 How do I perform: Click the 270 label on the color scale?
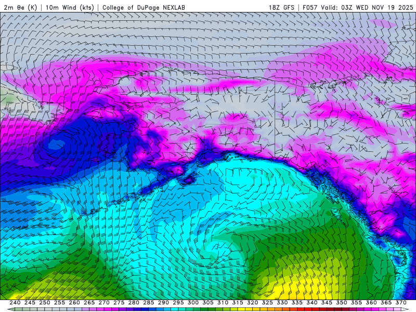click(x=104, y=303)
